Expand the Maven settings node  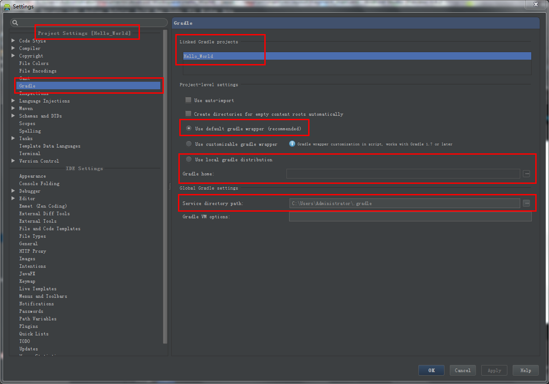(12, 108)
